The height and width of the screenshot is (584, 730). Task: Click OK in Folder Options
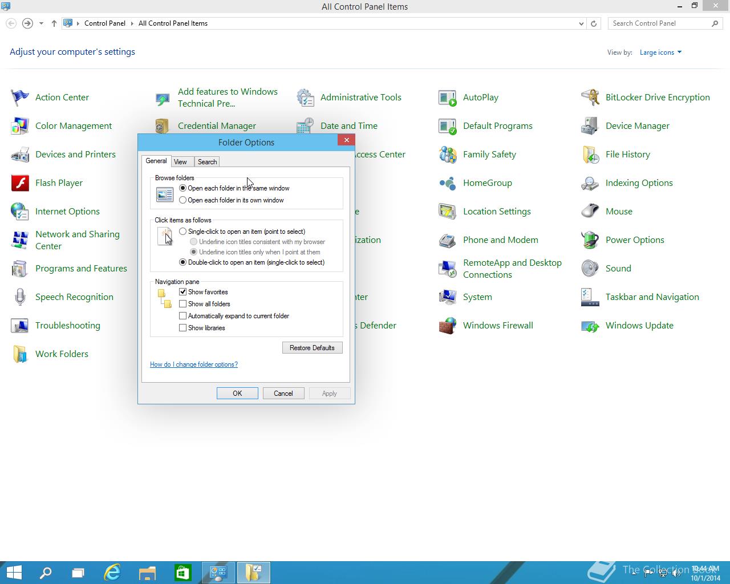(x=237, y=394)
